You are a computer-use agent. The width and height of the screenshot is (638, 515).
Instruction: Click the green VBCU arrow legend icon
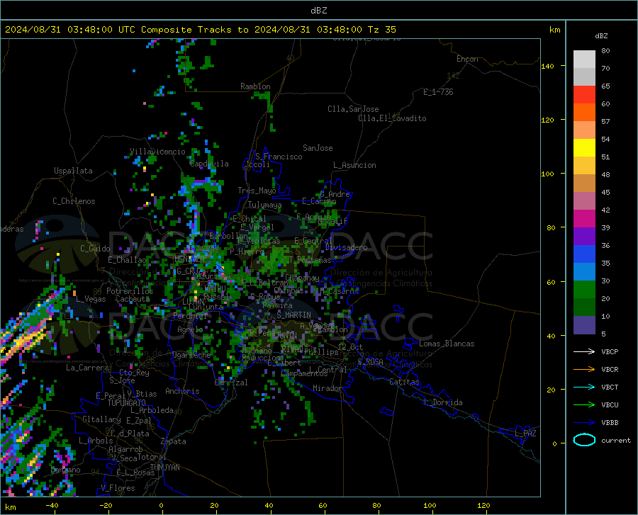(584, 404)
